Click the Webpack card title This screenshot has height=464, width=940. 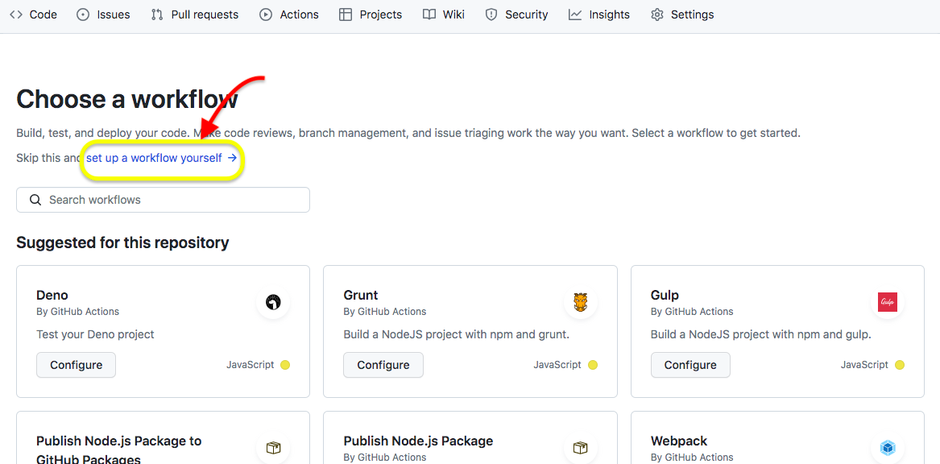(x=679, y=441)
